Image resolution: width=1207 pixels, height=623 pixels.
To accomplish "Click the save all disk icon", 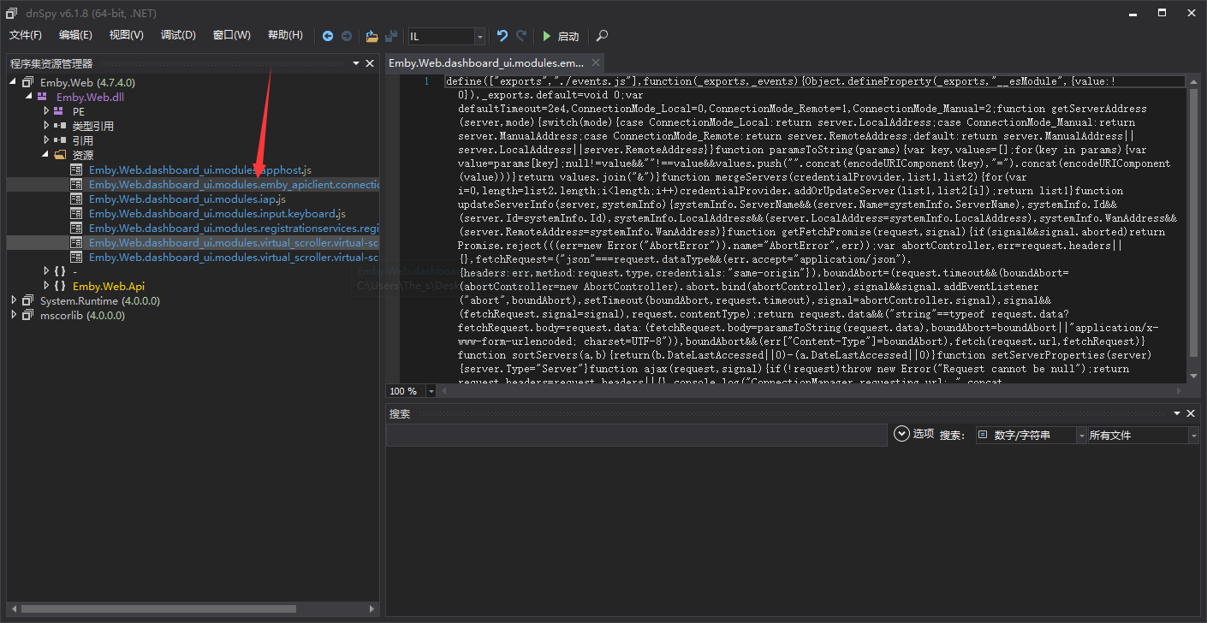I will pyautogui.click(x=391, y=36).
